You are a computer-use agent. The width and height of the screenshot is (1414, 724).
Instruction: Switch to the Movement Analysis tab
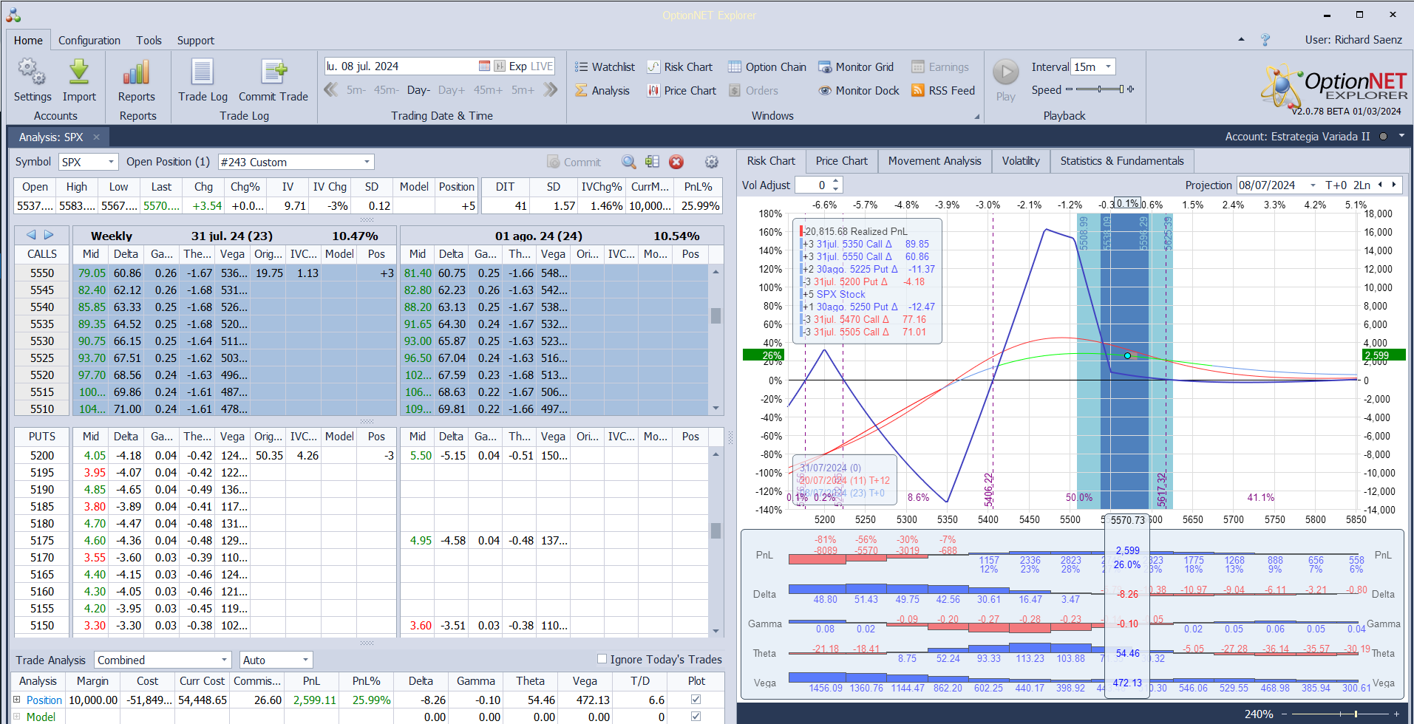pyautogui.click(x=935, y=161)
